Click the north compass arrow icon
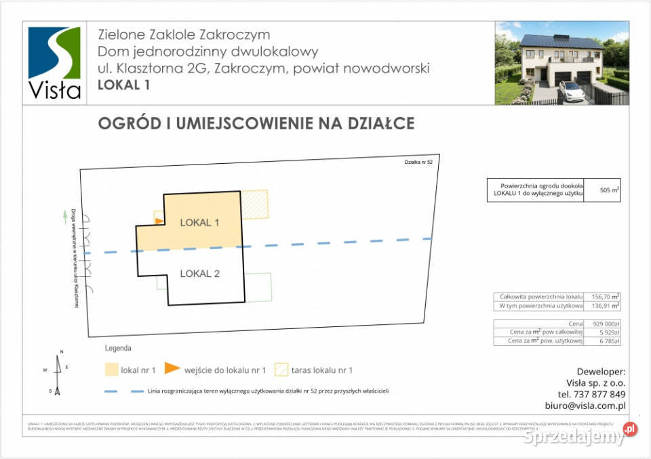Screen dimensions: 651x459 (58, 375)
